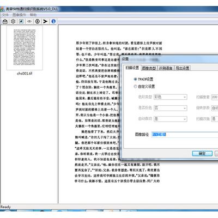Click the circular target toolbar icon
This screenshot has width=218, height=218.
38,21
